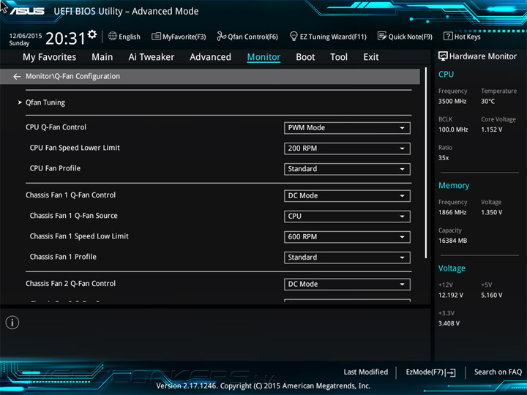The width and height of the screenshot is (527, 395).
Task: Open the Hot Keys help
Action: pyautogui.click(x=462, y=37)
